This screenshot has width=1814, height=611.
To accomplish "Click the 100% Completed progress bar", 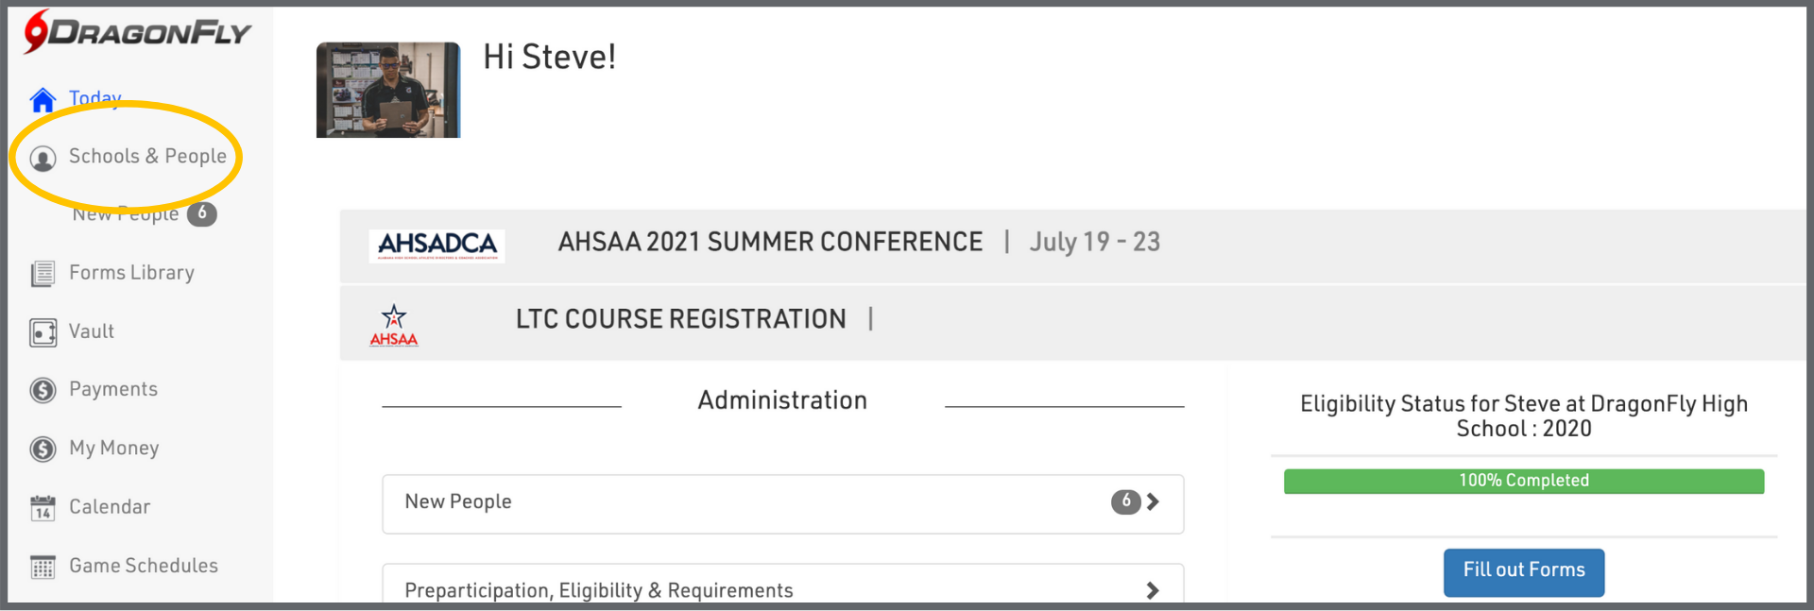I will pyautogui.click(x=1523, y=482).
